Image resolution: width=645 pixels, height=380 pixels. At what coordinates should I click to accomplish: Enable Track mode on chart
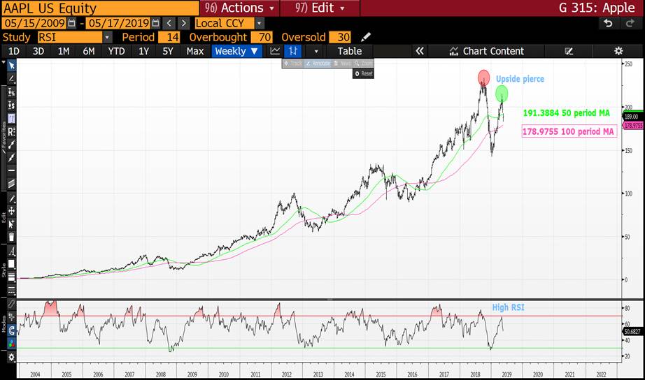click(293, 64)
